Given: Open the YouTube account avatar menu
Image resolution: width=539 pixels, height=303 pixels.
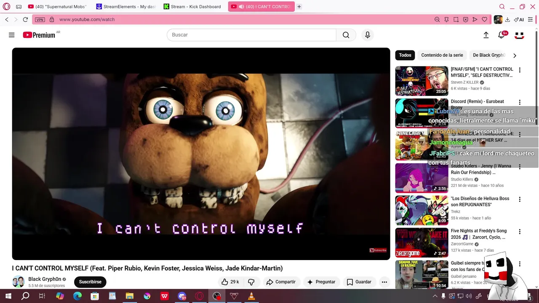Looking at the screenshot, I should tap(519, 35).
